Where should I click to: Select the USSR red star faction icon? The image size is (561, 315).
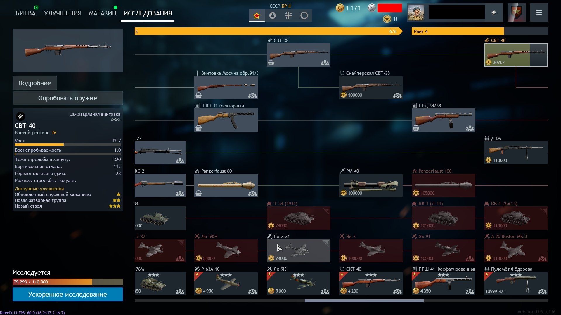[x=257, y=15]
